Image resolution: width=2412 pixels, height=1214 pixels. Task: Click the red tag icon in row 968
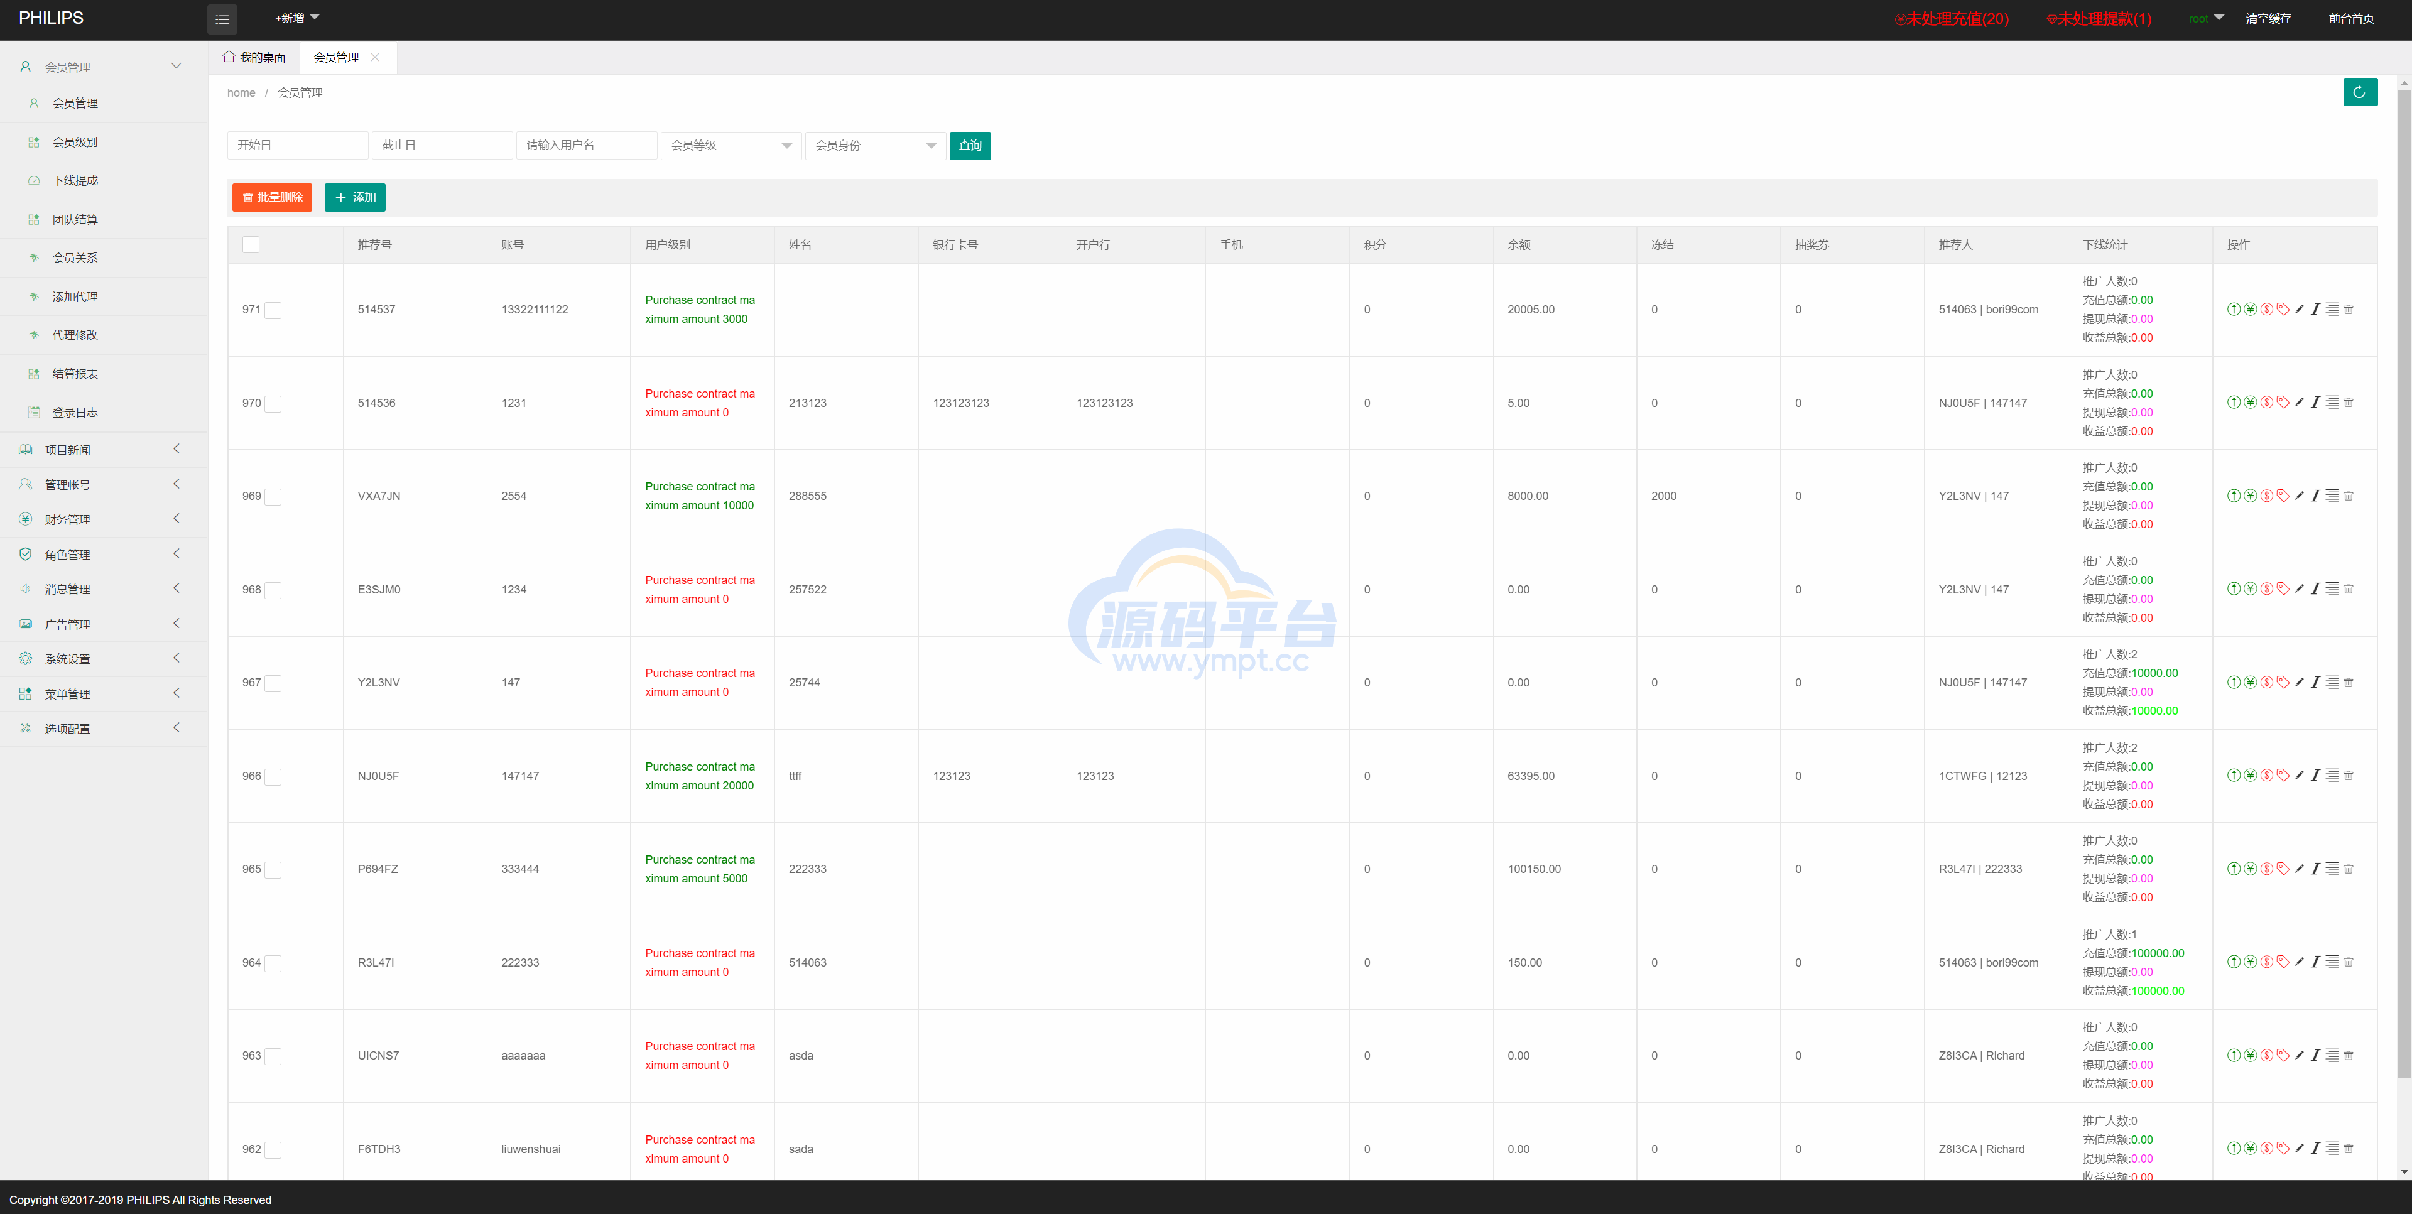(x=2283, y=588)
